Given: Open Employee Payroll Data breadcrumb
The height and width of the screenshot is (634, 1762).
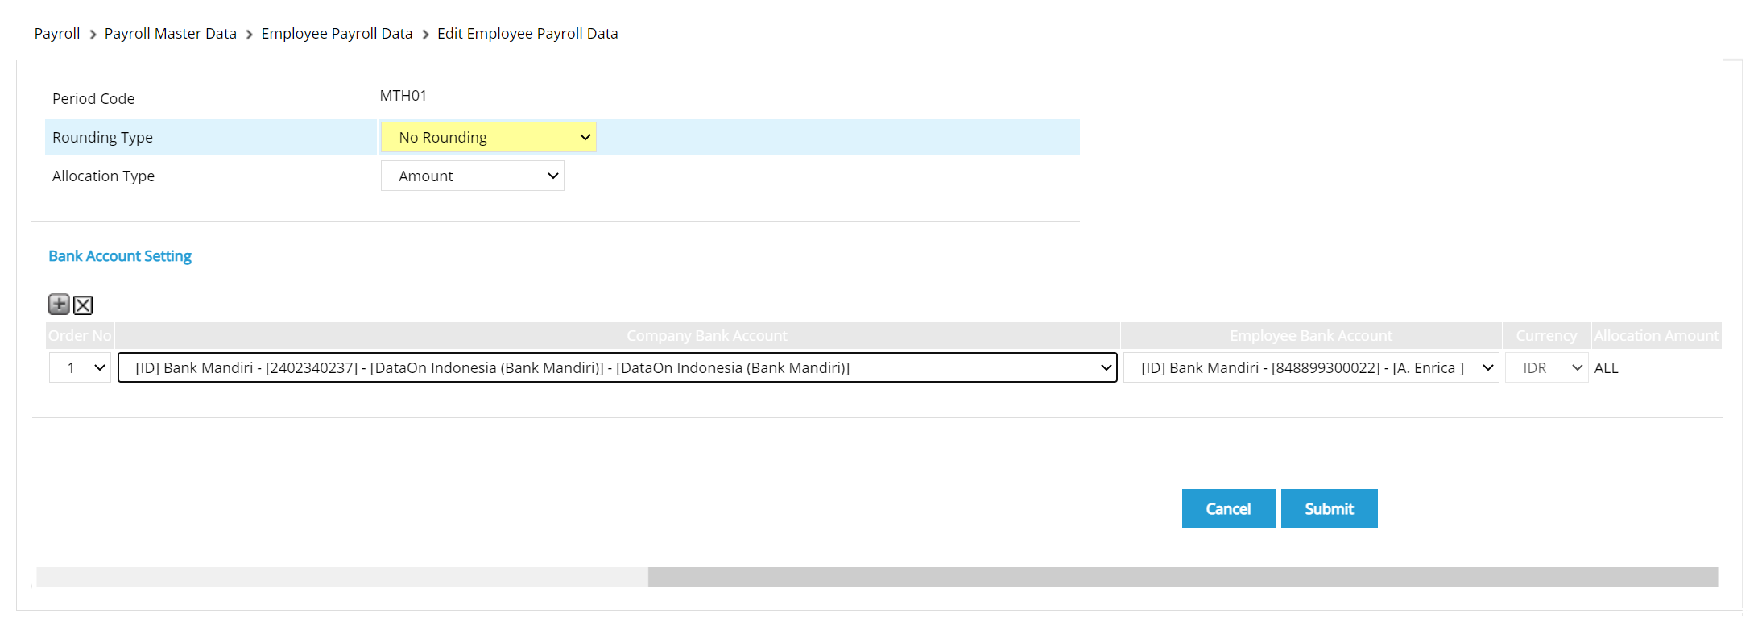Looking at the screenshot, I should click(x=337, y=33).
